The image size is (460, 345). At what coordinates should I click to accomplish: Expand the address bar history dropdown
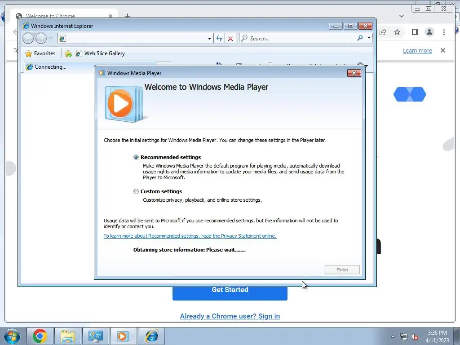pyautogui.click(x=209, y=39)
